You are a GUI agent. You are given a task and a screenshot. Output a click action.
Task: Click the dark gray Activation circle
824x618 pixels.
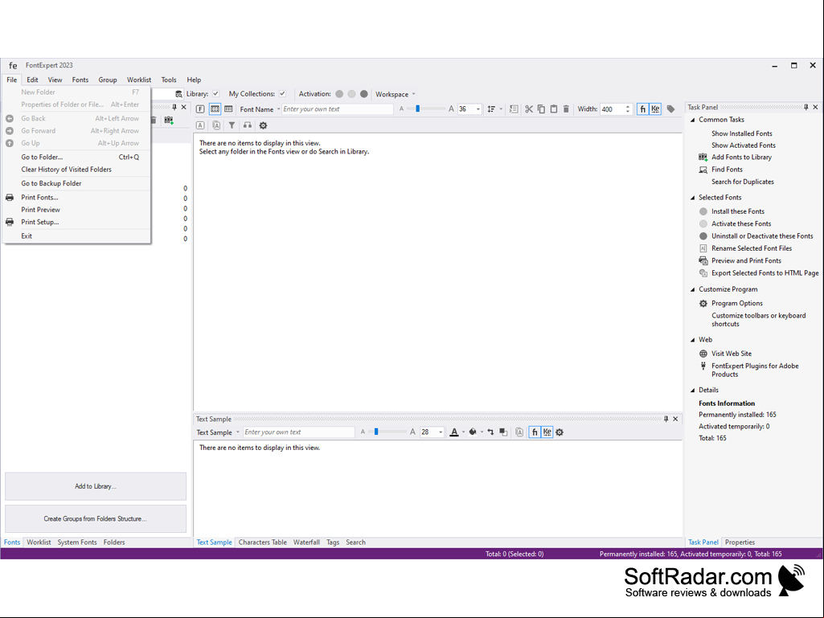pos(363,93)
